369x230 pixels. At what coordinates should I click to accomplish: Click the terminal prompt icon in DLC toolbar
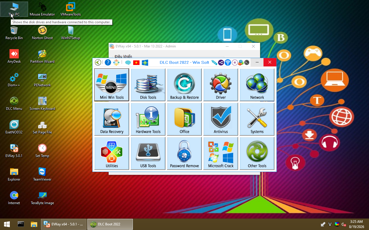(247, 62)
